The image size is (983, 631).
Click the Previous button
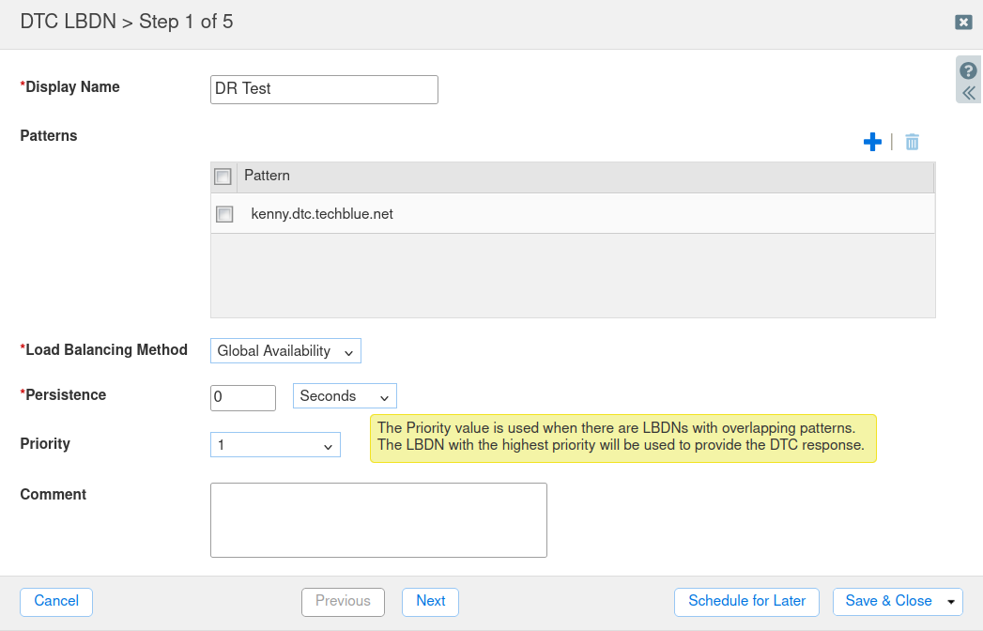click(343, 602)
